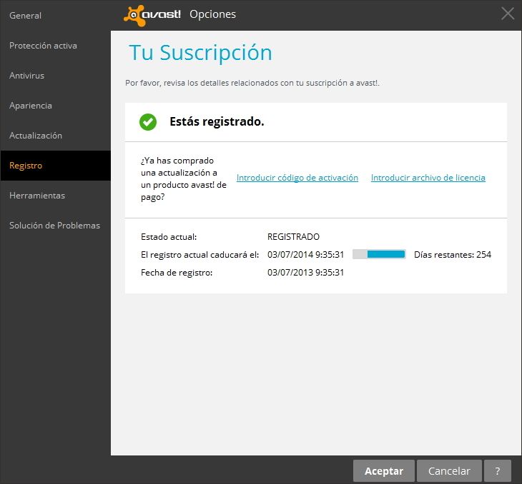
Task: Click the Introducir archivo de licencia link
Action: tap(428, 178)
